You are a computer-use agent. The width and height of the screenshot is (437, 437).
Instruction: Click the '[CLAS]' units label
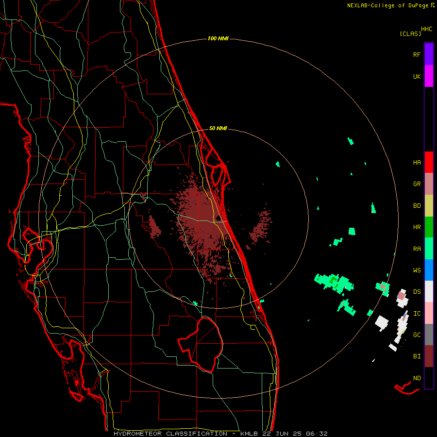coord(410,34)
